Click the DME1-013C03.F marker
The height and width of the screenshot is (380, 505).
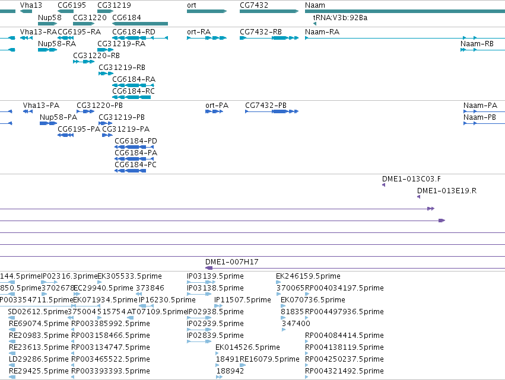point(383,185)
